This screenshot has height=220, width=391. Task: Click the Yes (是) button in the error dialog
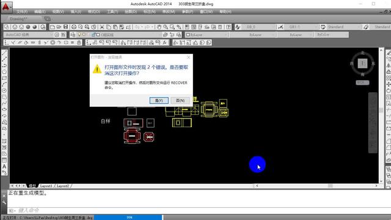point(159,100)
